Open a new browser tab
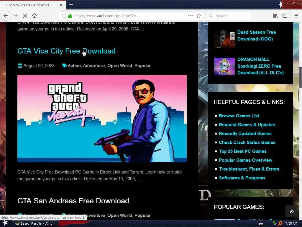The image size is (302, 227). pos(71,5)
